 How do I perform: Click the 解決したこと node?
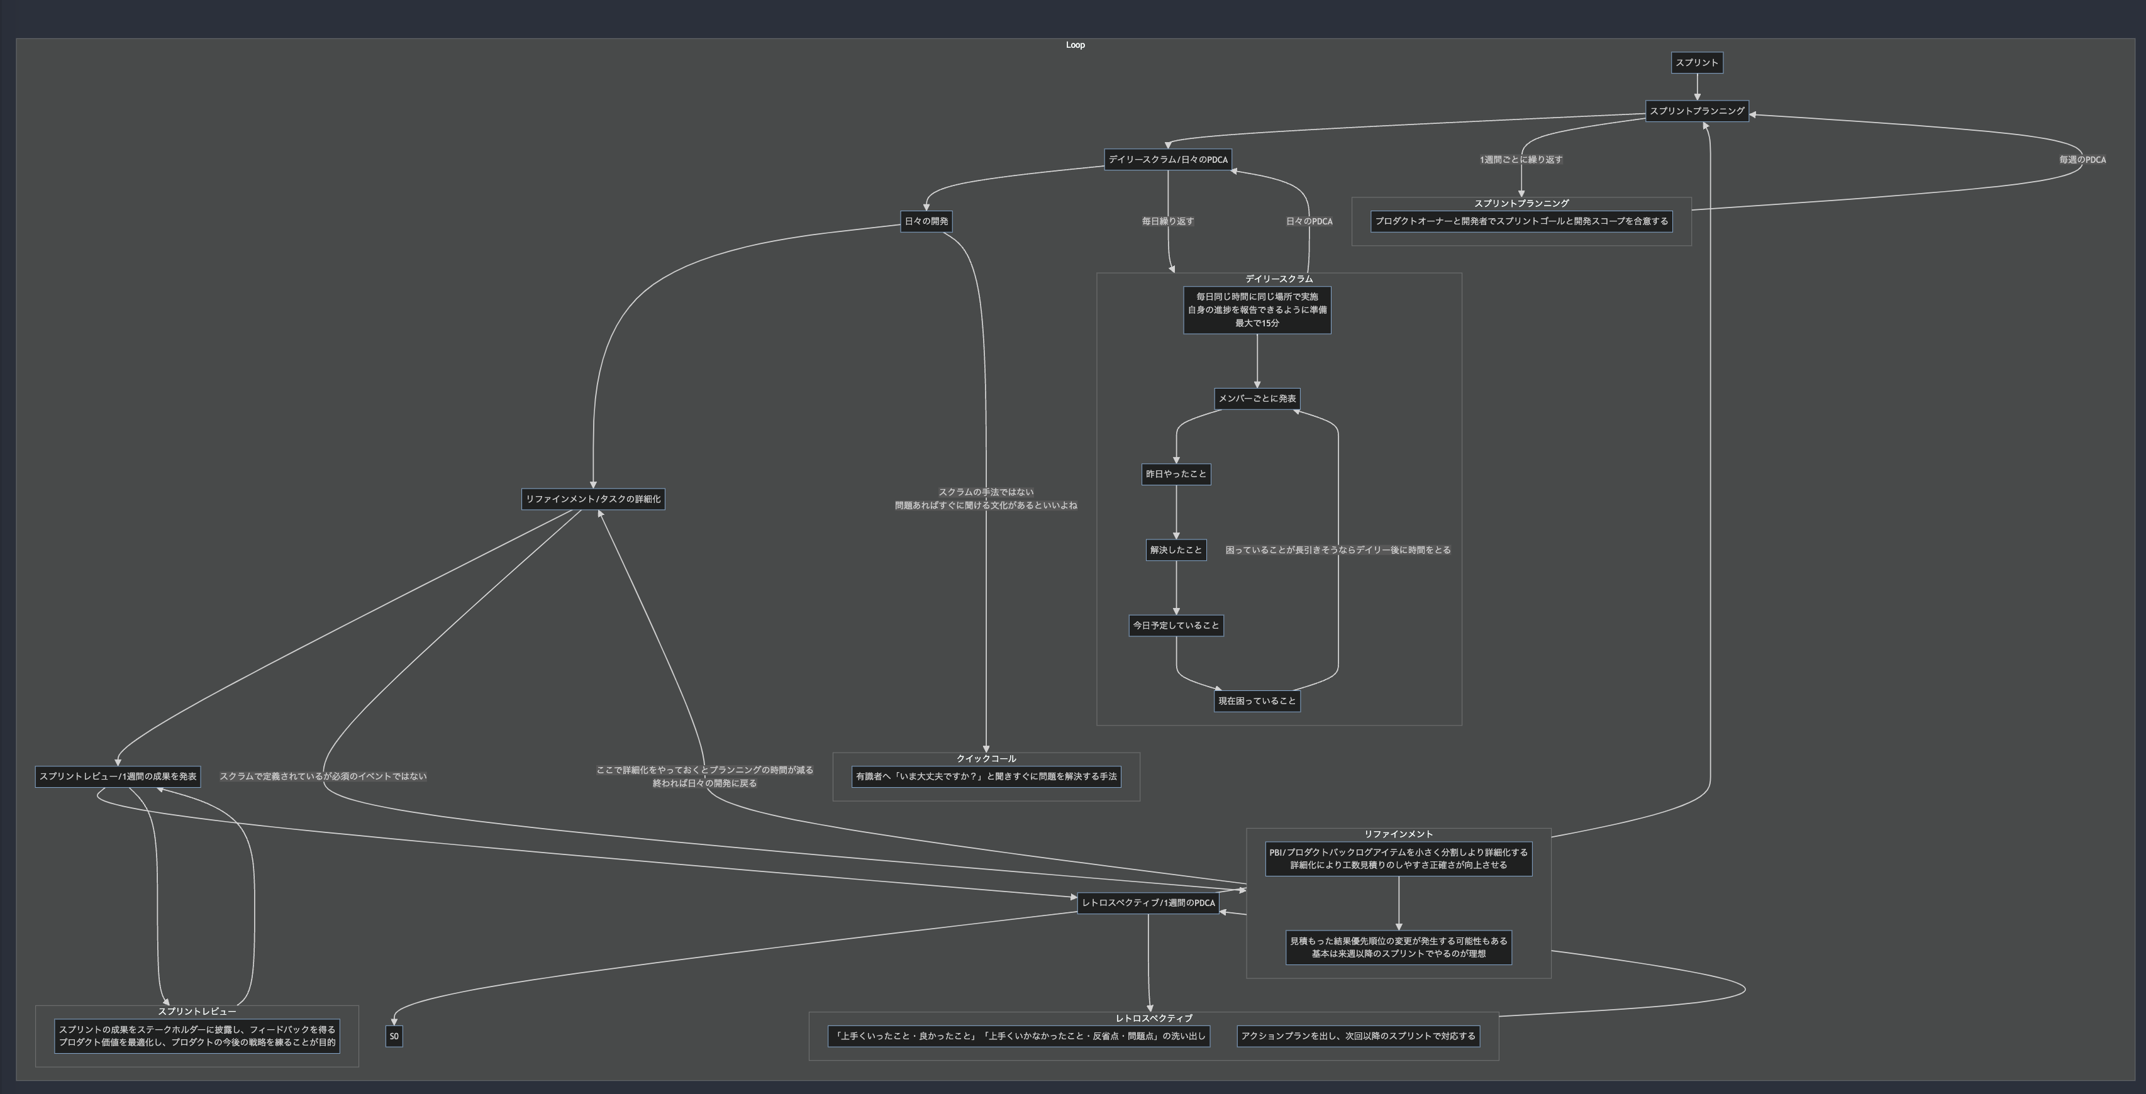(x=1176, y=550)
